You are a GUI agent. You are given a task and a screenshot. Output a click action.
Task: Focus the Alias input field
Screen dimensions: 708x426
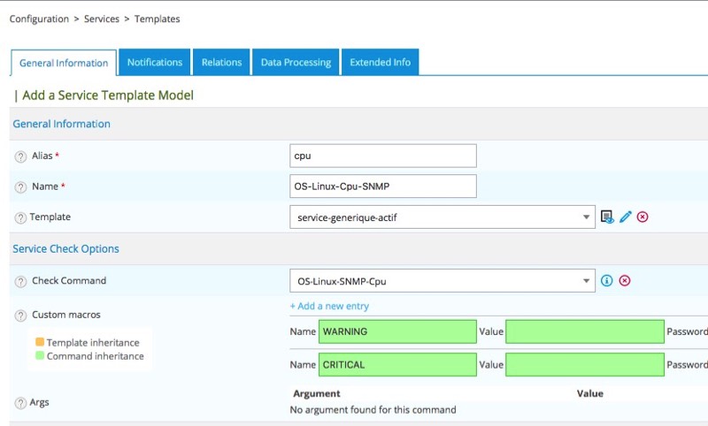click(382, 156)
